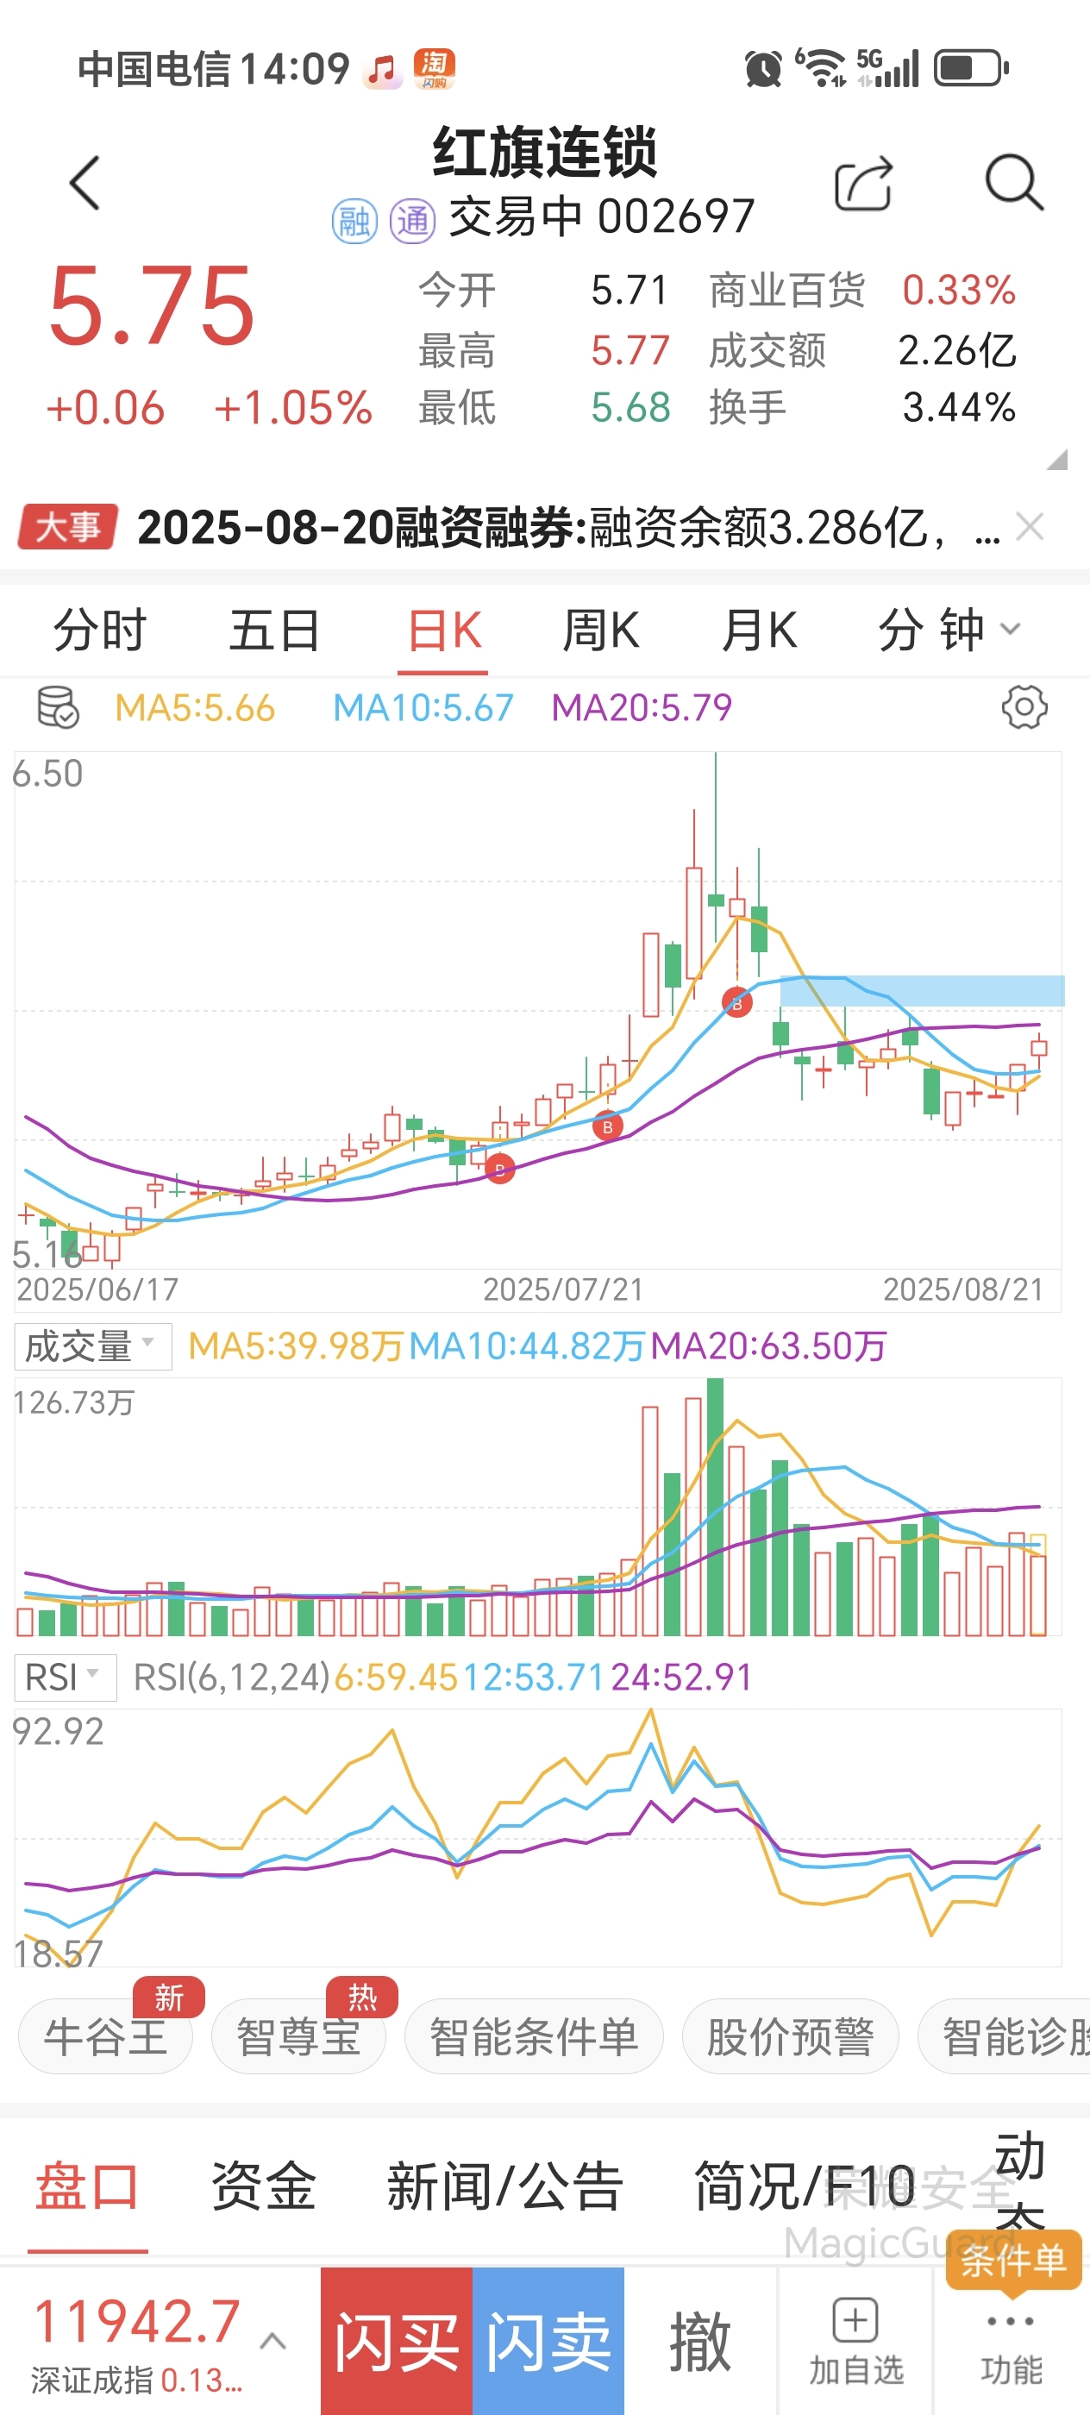Tap the 成交额 2.26亿 value
Viewport: 1090px width, 2415px height.
point(957,351)
